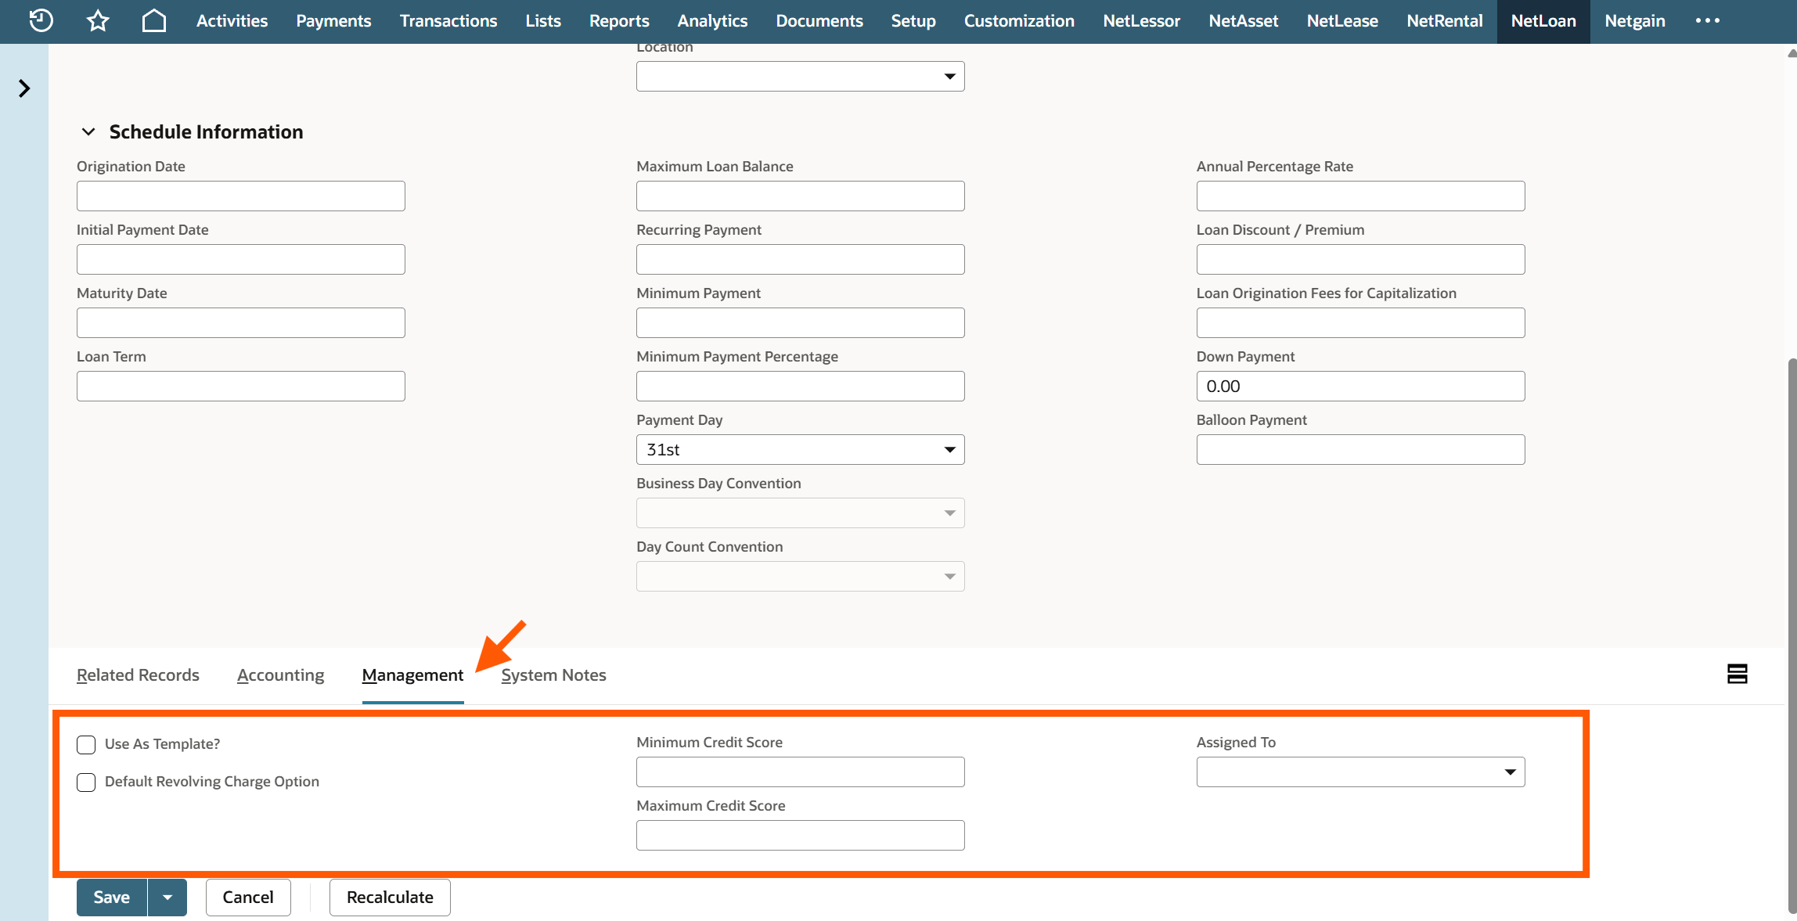1797x921 pixels.
Task: Click the Cancel button
Action: coord(247,898)
